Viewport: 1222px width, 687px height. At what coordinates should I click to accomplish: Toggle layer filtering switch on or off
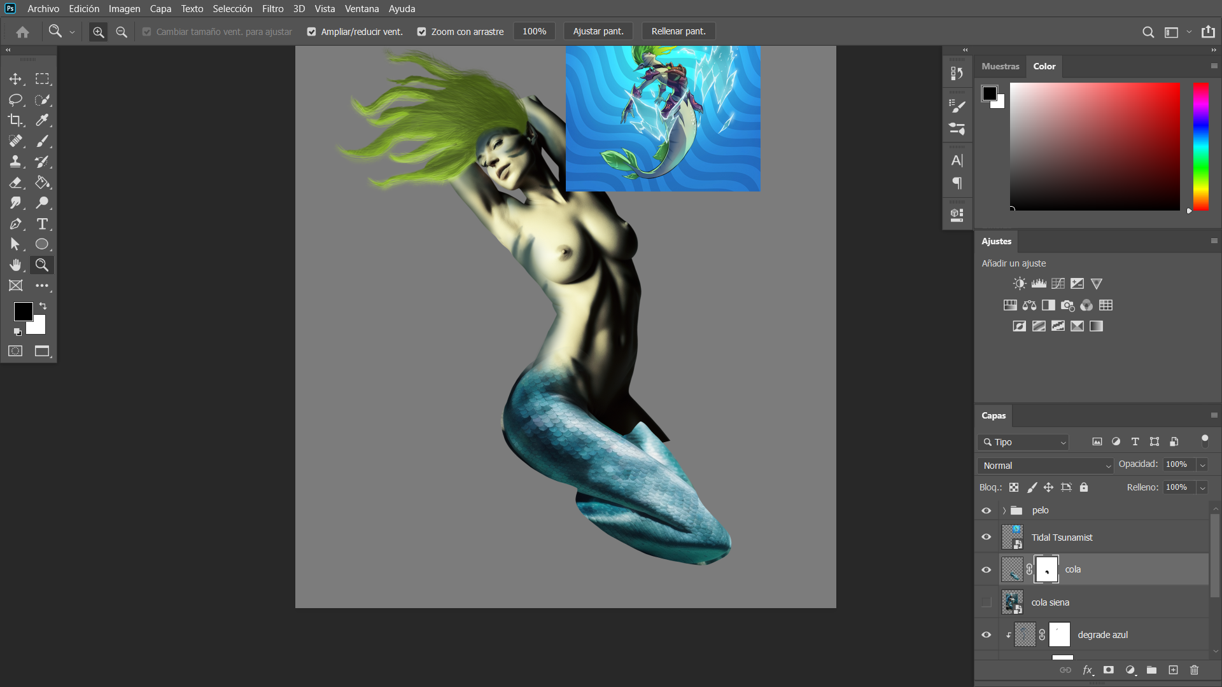pos(1204,441)
